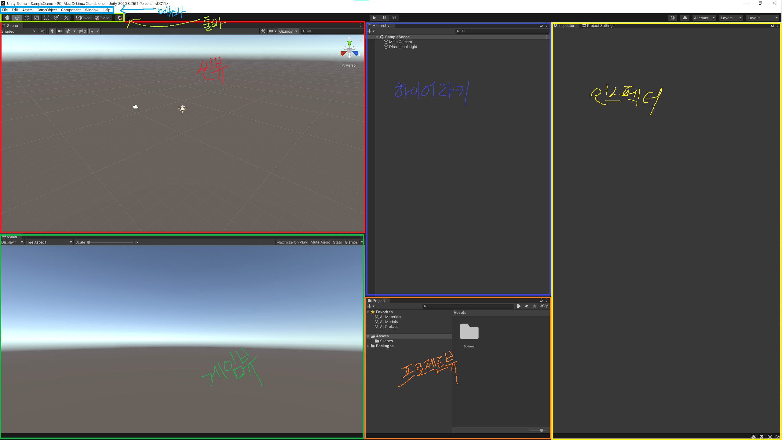
Task: Collapse the SampleScene tree node
Action: (377, 37)
